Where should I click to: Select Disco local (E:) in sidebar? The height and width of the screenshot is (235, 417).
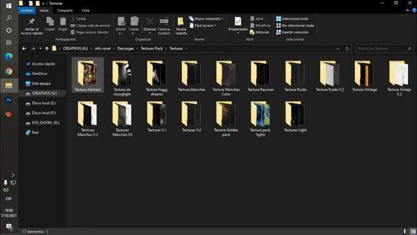[40, 103]
